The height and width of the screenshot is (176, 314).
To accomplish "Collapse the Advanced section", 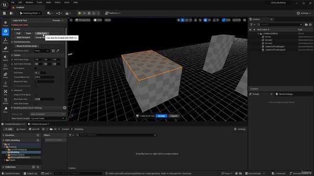I will click(x=12, y=90).
